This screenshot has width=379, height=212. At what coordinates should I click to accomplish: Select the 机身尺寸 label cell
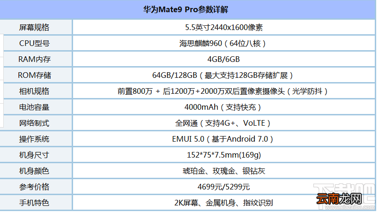(x=36, y=155)
